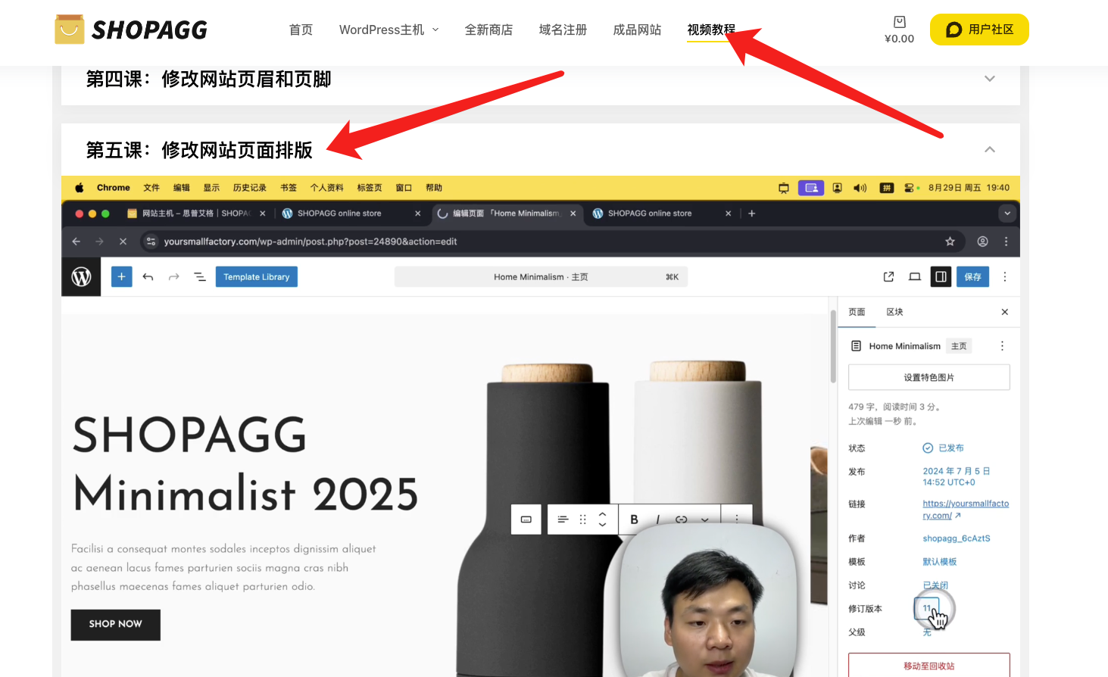Image resolution: width=1108 pixels, height=677 pixels.
Task: Open the Chrome profile icon
Action: [982, 242]
